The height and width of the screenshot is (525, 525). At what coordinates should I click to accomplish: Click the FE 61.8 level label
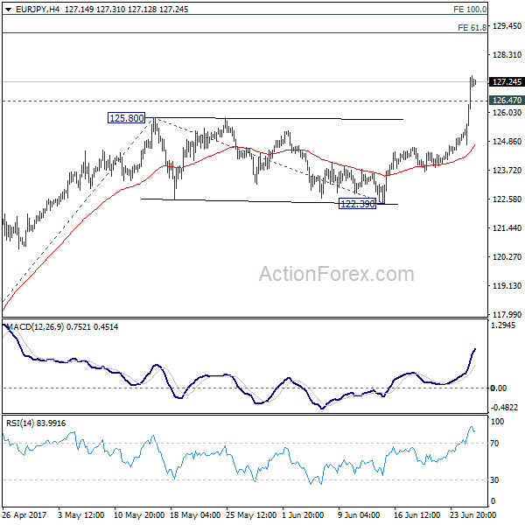coord(472,27)
